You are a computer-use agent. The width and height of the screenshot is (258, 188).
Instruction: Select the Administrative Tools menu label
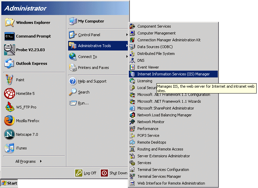(x=94, y=46)
